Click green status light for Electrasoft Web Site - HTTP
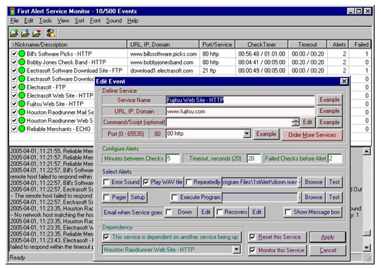381x268 pixels. [22, 96]
